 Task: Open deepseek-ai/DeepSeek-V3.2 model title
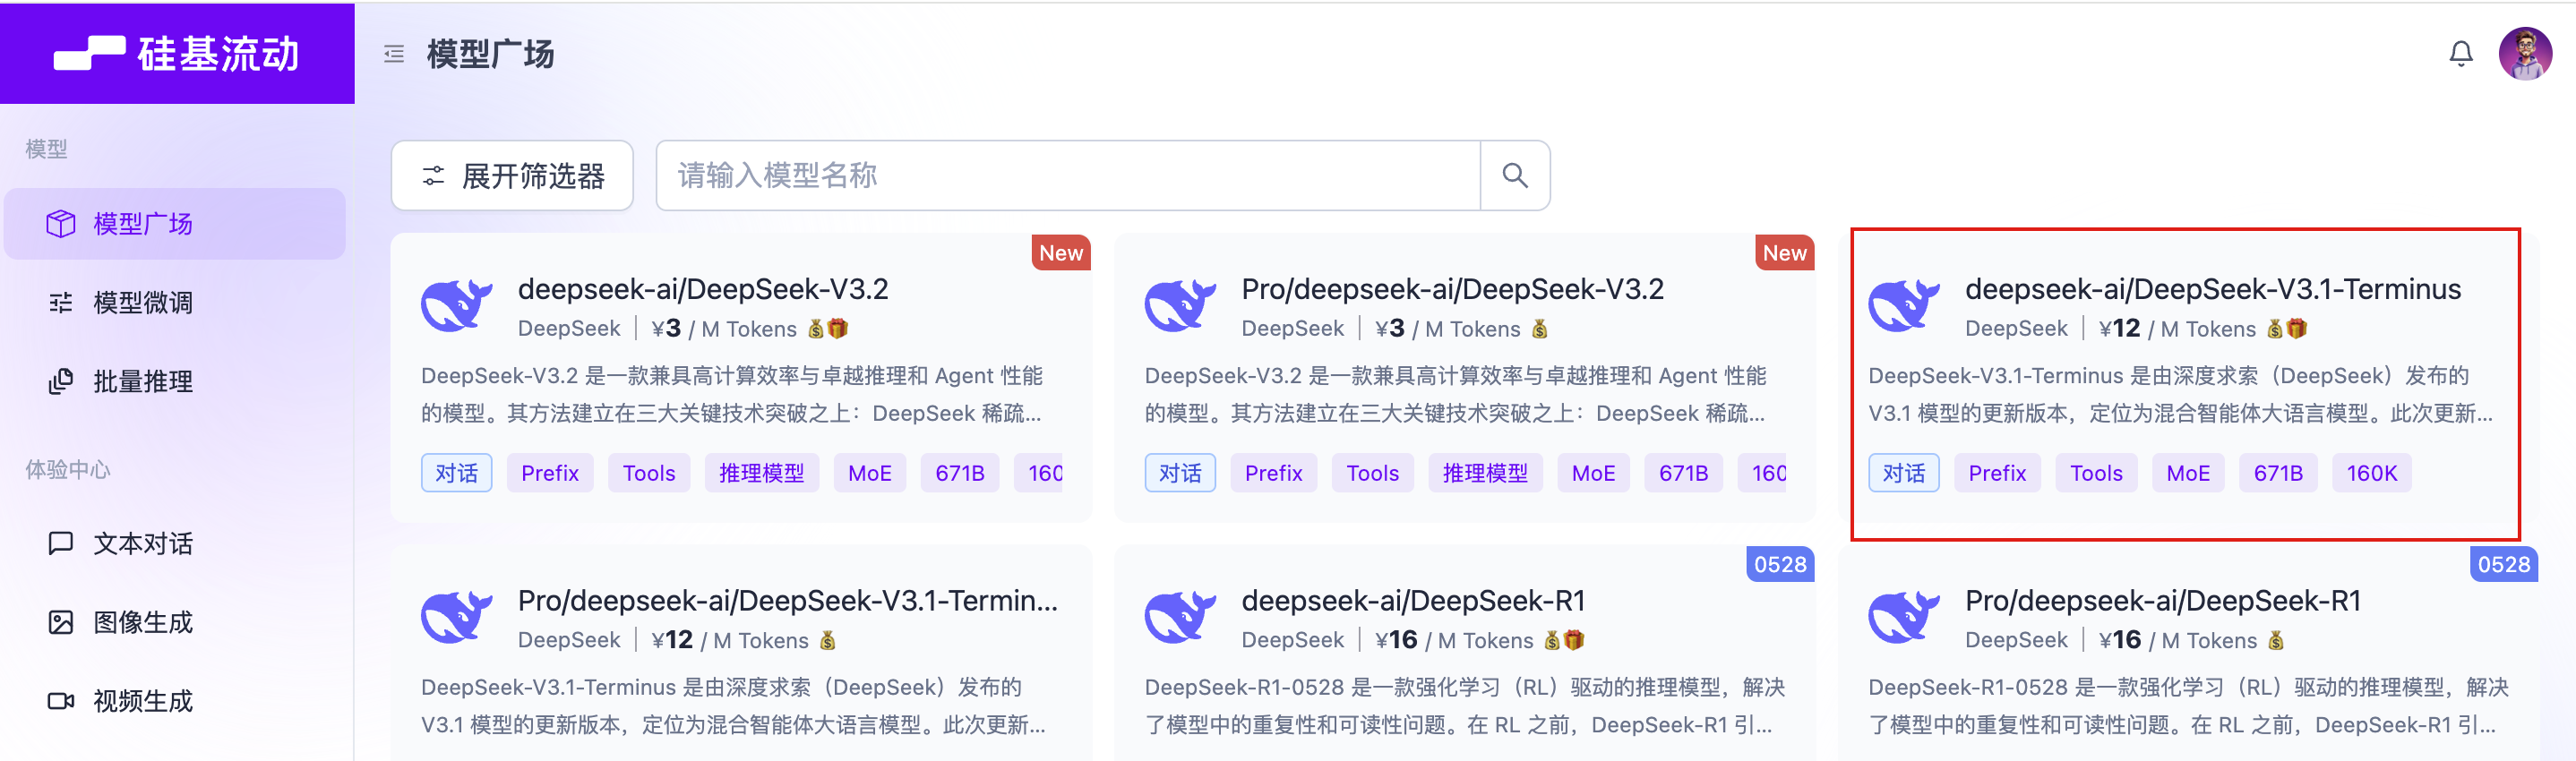pyautogui.click(x=702, y=290)
